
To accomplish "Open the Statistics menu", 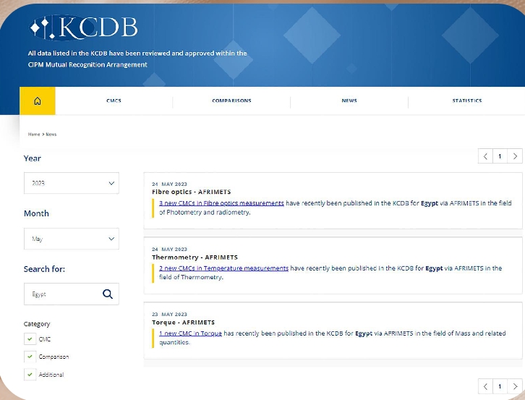I will pos(467,101).
